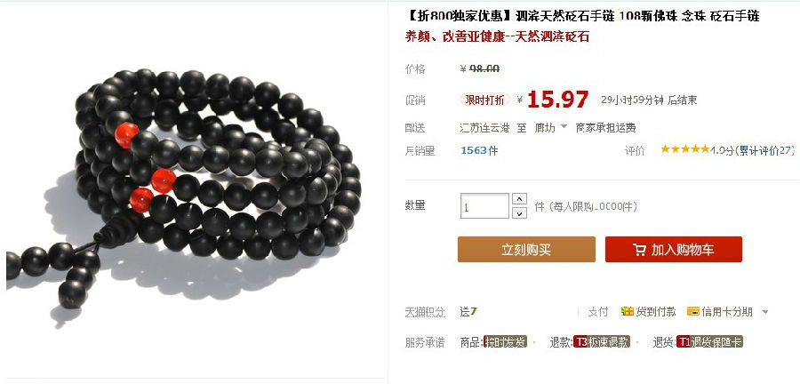Decrease quantity with the down arrow
Viewport: 800px width, 384px height.
pyautogui.click(x=519, y=212)
